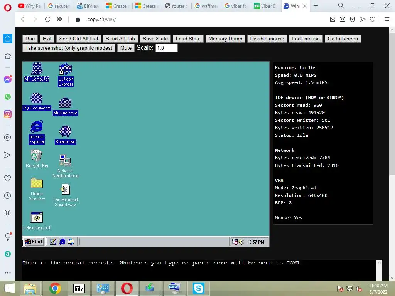Open Settings gear in Opera sidebar
Viewport: 395px width, 296px height.
tap(8, 213)
